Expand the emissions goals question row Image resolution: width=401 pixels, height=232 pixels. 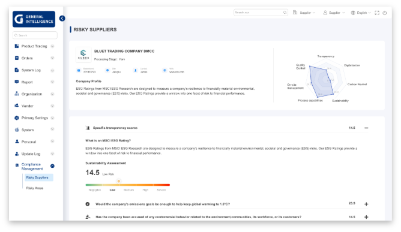366,204
